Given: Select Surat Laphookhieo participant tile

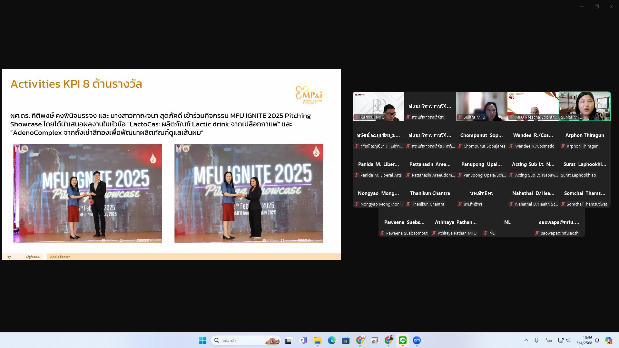Looking at the screenshot, I should [585, 164].
